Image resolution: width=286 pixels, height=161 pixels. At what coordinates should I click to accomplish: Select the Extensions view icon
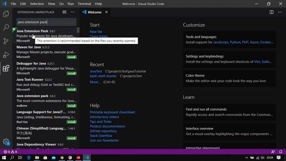click(6, 68)
